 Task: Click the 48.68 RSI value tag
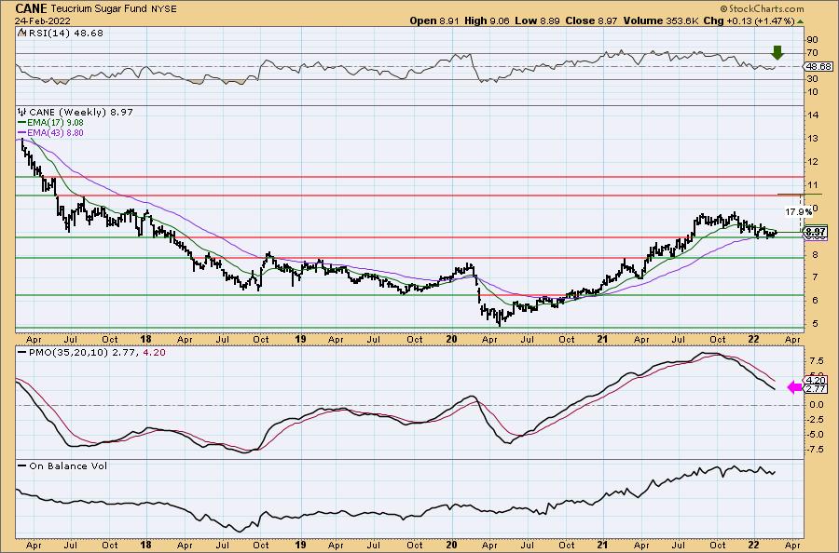[818, 66]
